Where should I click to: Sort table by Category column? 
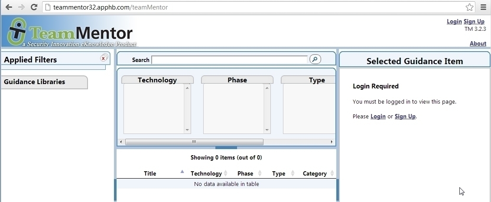coord(315,173)
